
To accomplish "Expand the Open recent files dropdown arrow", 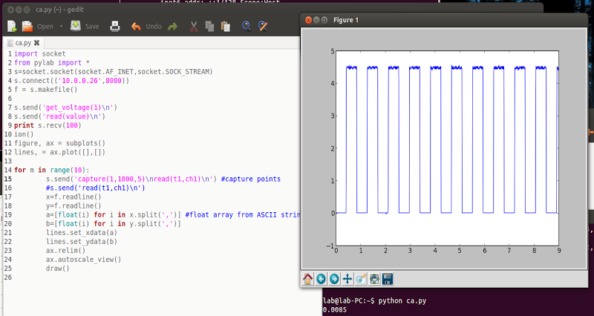I will click(61, 26).
